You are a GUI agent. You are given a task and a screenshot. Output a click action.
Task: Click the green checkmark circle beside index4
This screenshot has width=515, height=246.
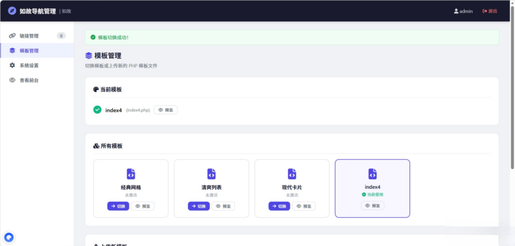coord(97,110)
